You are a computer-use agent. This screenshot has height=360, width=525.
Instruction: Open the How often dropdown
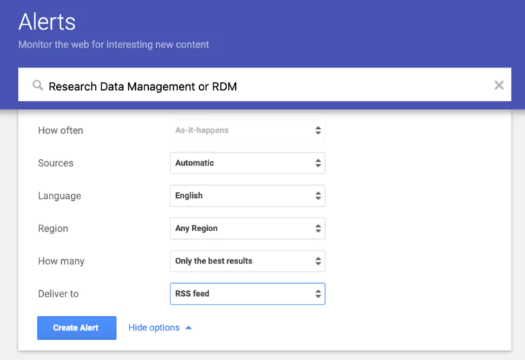pyautogui.click(x=247, y=130)
